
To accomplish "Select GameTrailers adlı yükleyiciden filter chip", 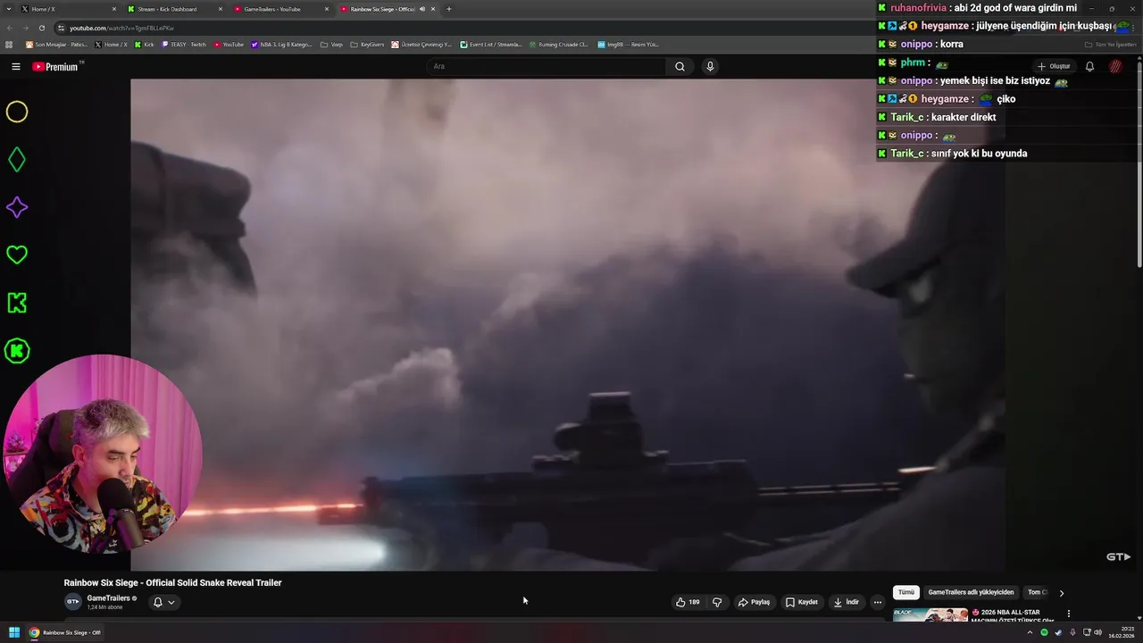I will (x=971, y=592).
